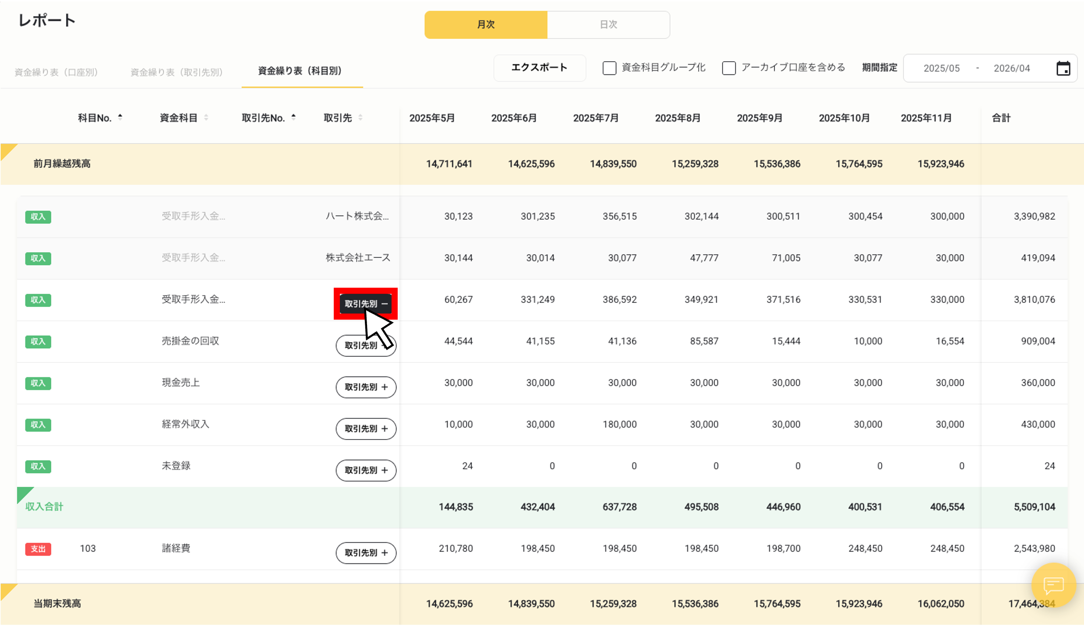Check アーカイブ口座を含める option
This screenshot has height=626, width=1084.
[x=729, y=68]
